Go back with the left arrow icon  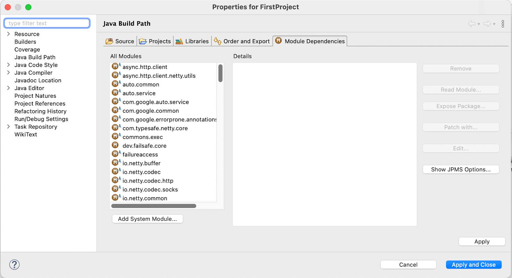pyautogui.click(x=472, y=24)
